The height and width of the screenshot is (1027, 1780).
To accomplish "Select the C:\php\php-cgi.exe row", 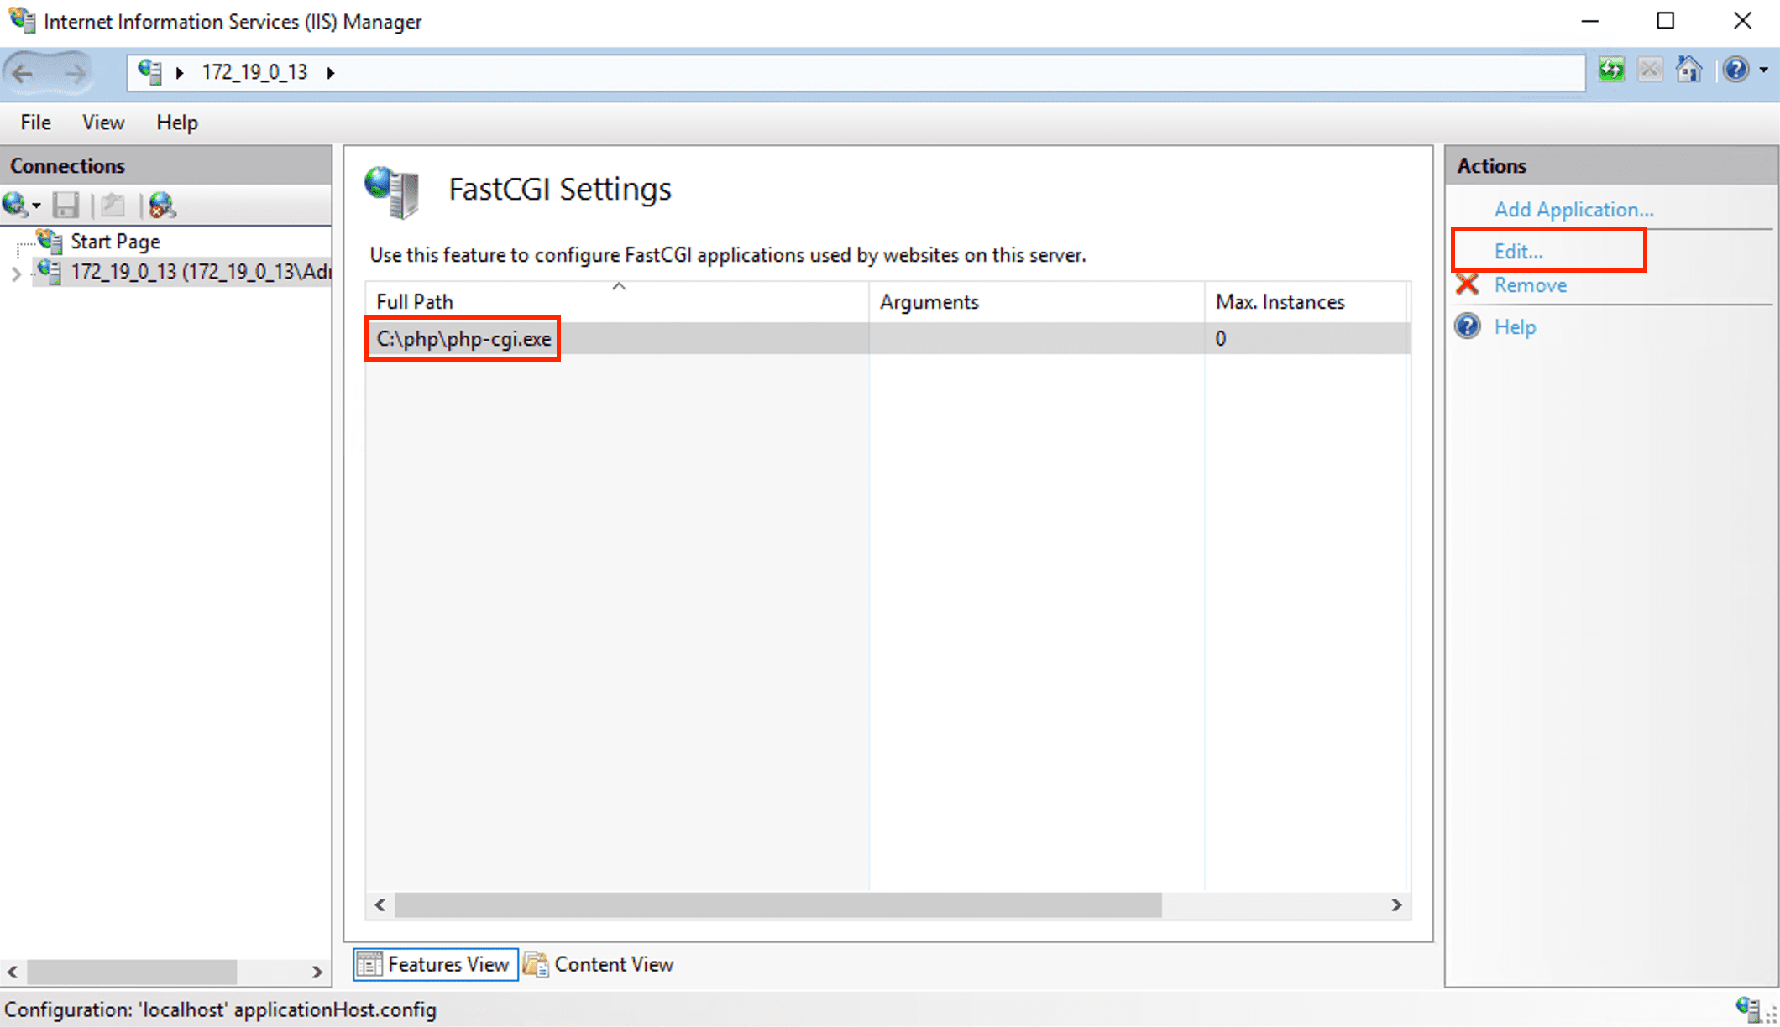I will 887,338.
